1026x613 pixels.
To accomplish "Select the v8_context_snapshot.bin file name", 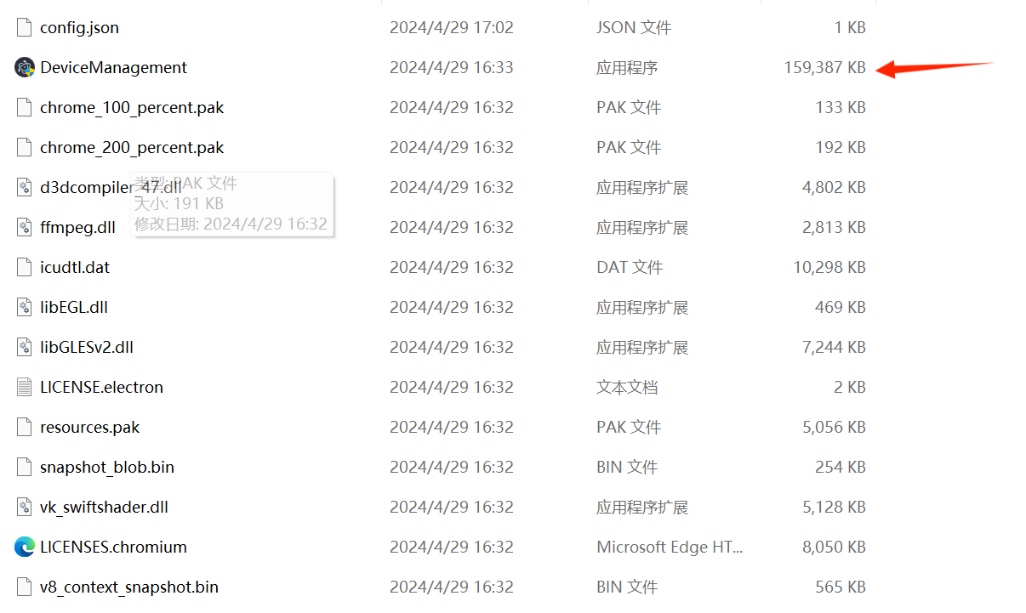I will (x=128, y=587).
